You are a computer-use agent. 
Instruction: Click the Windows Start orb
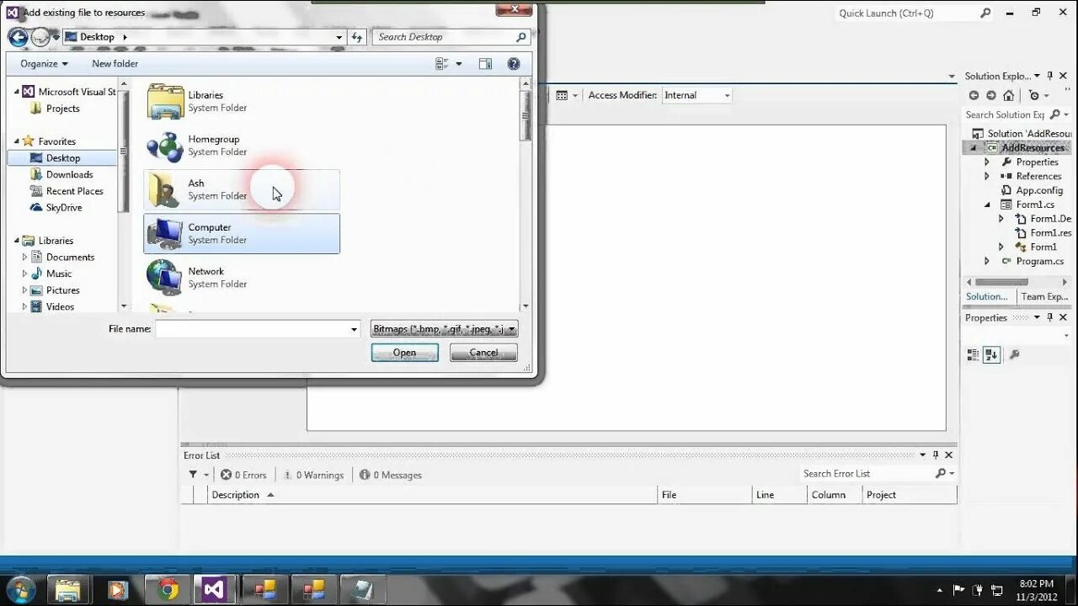[x=20, y=589]
